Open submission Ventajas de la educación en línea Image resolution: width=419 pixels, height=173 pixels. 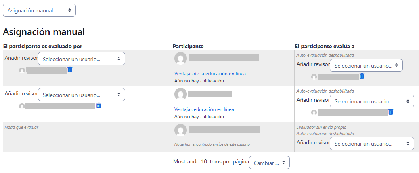click(x=210, y=74)
